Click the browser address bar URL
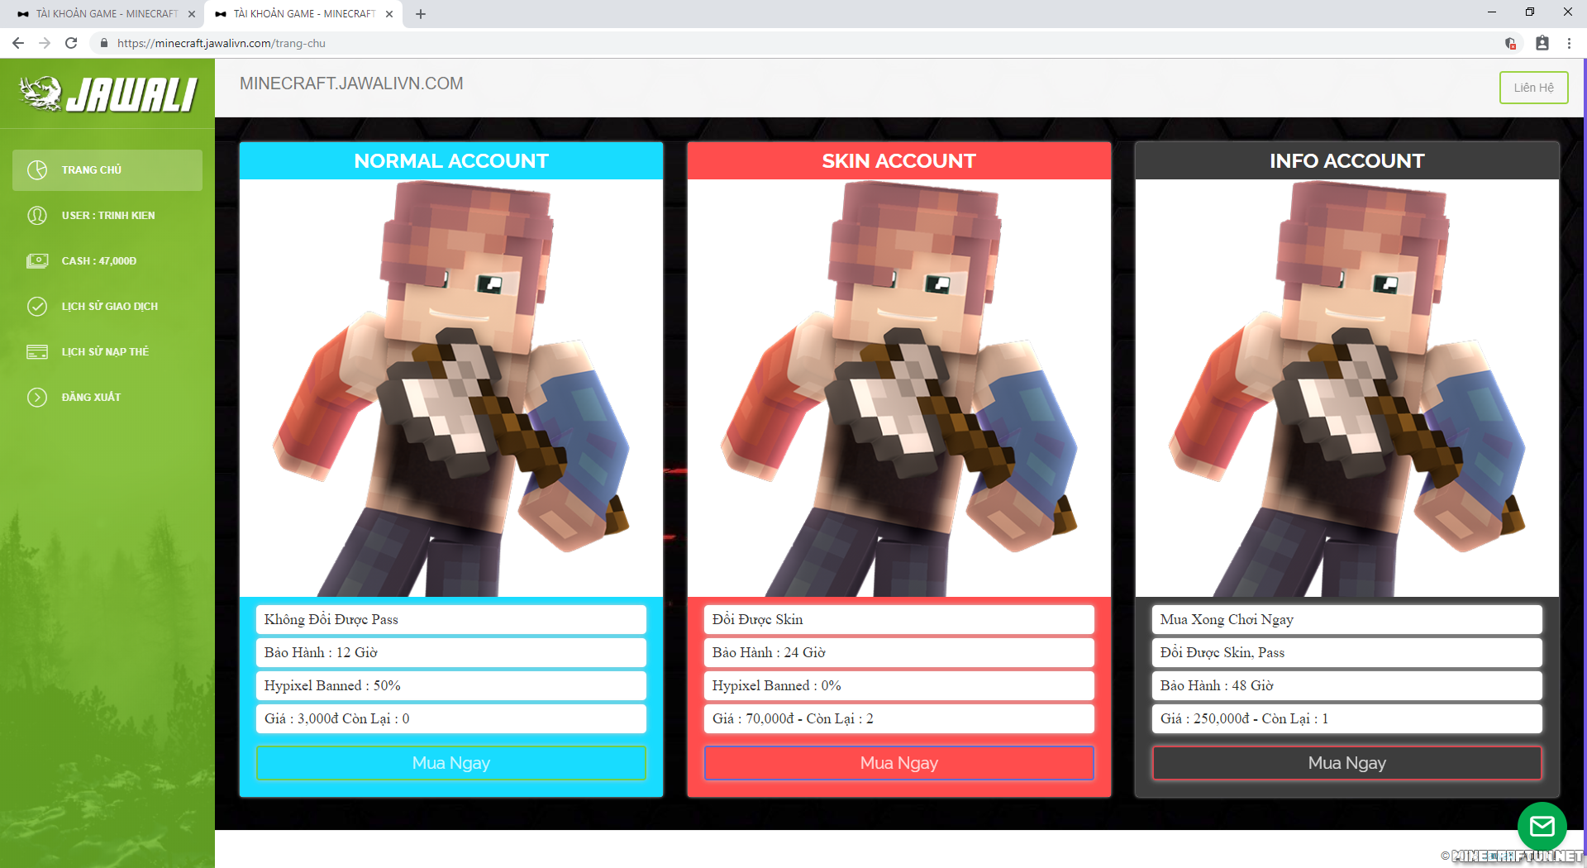Image resolution: width=1587 pixels, height=868 pixels. point(222,43)
